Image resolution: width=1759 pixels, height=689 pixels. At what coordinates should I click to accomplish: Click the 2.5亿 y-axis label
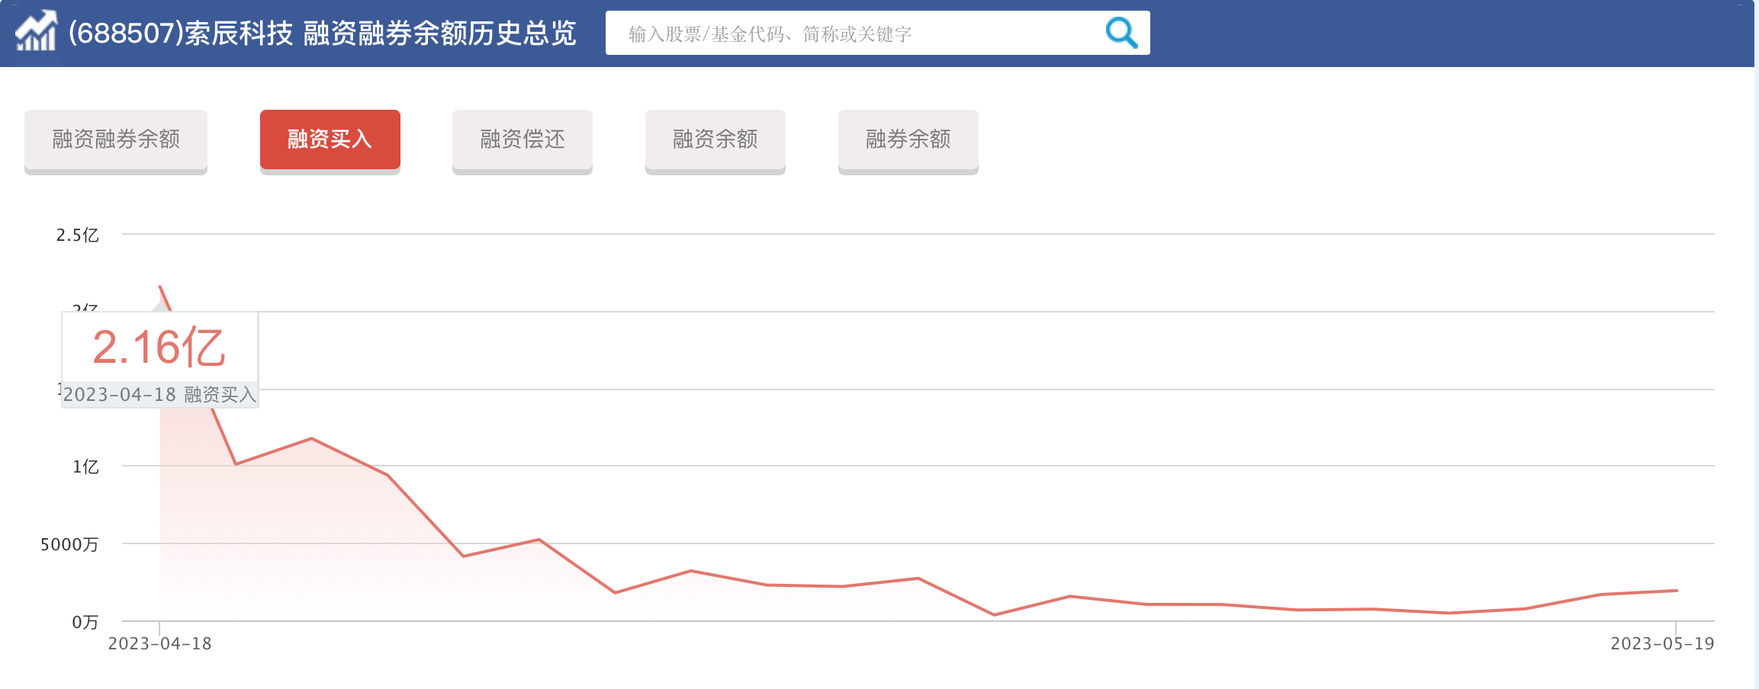click(x=77, y=236)
